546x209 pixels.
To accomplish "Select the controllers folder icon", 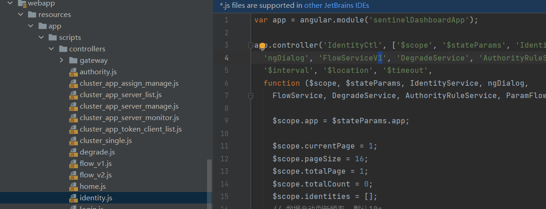I will click(x=63, y=49).
